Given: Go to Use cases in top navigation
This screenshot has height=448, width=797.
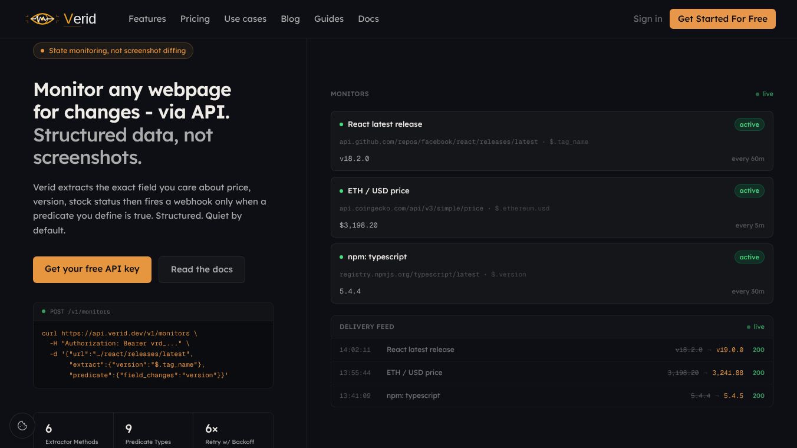Looking at the screenshot, I should (245, 19).
